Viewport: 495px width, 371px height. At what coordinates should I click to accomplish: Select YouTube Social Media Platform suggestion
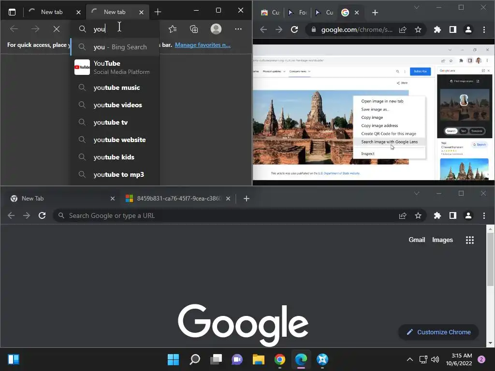point(116,67)
